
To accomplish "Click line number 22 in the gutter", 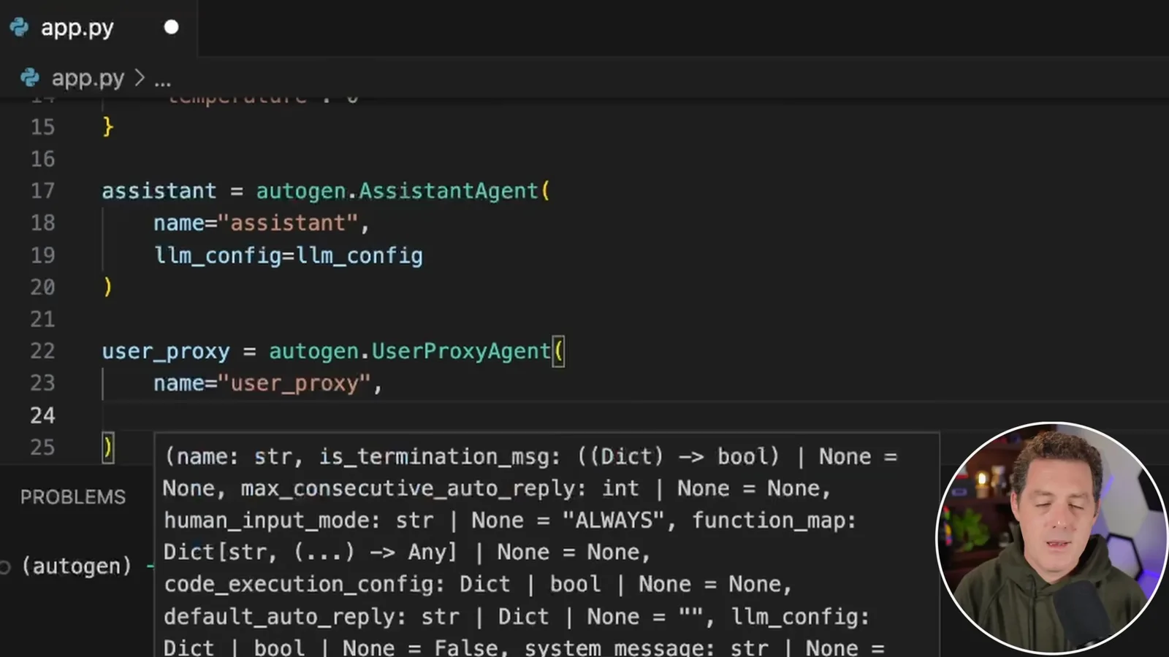I will click(x=42, y=351).
